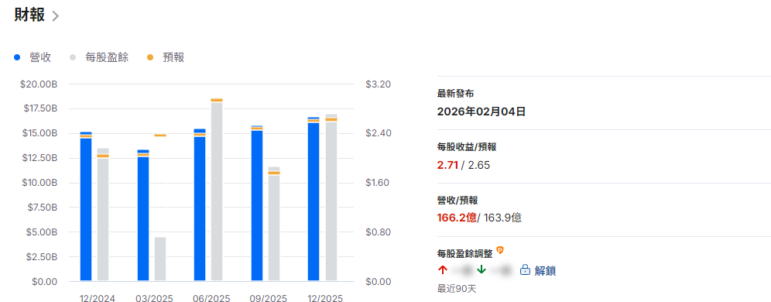The width and height of the screenshot is (771, 302).
Task: Click the orange premium badge next to 每股盈餘調整
Action: point(500,250)
